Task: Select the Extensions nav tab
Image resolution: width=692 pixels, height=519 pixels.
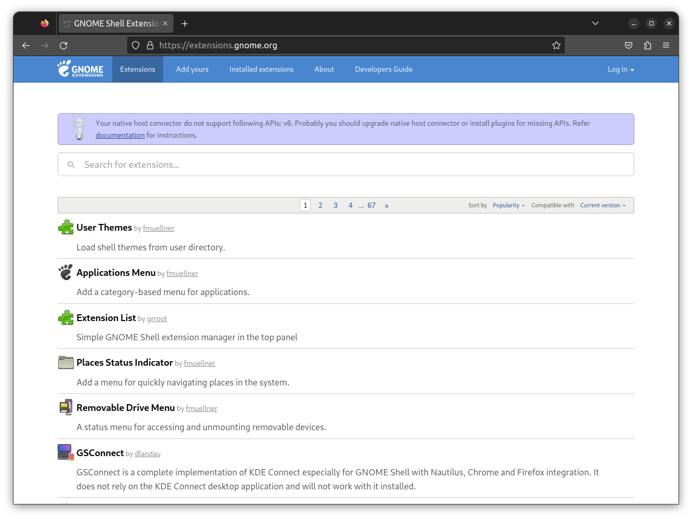Action: pyautogui.click(x=138, y=69)
